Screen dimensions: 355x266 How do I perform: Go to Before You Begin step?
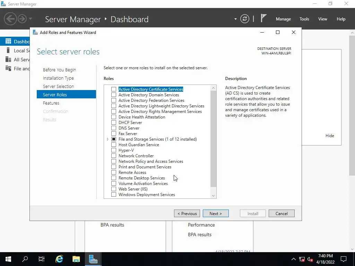(60, 70)
